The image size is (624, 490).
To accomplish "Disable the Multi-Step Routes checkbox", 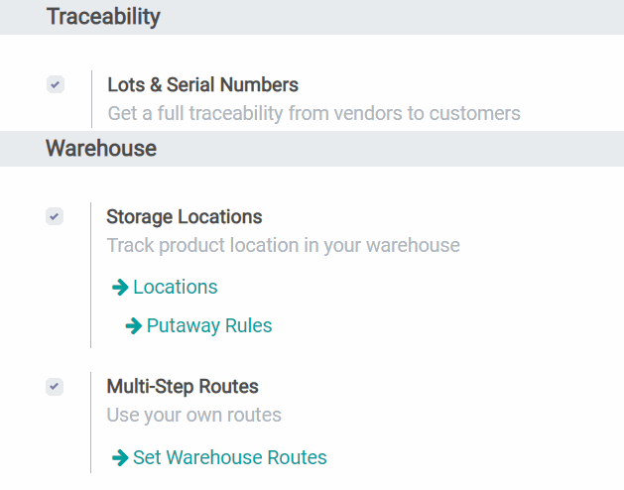I will coord(55,387).
